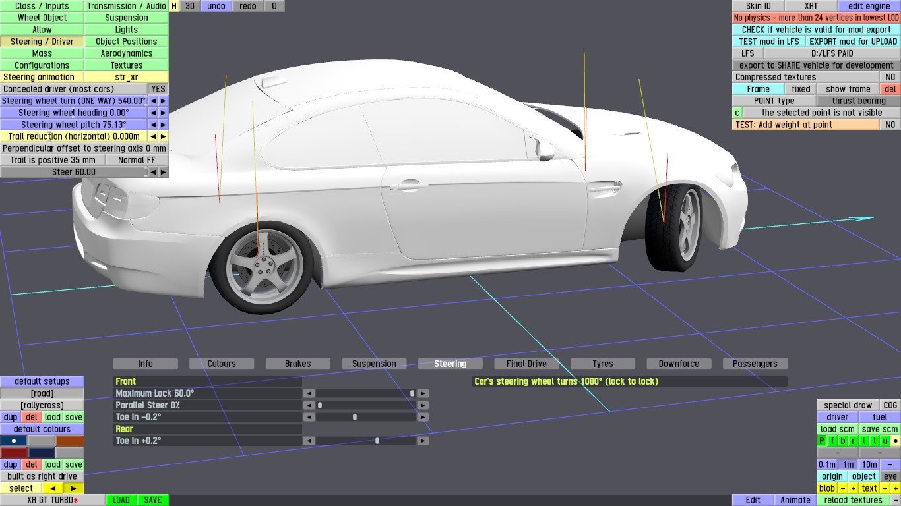Switch to the Suspension tab

(x=374, y=364)
